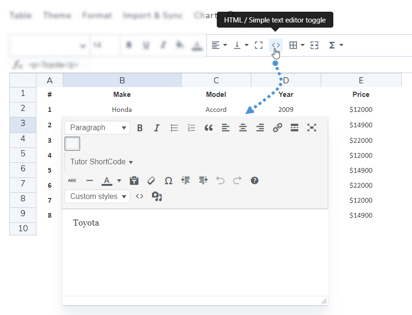Open the Paragraph format dropdown
Image resolution: width=412 pixels, height=315 pixels.
[97, 128]
